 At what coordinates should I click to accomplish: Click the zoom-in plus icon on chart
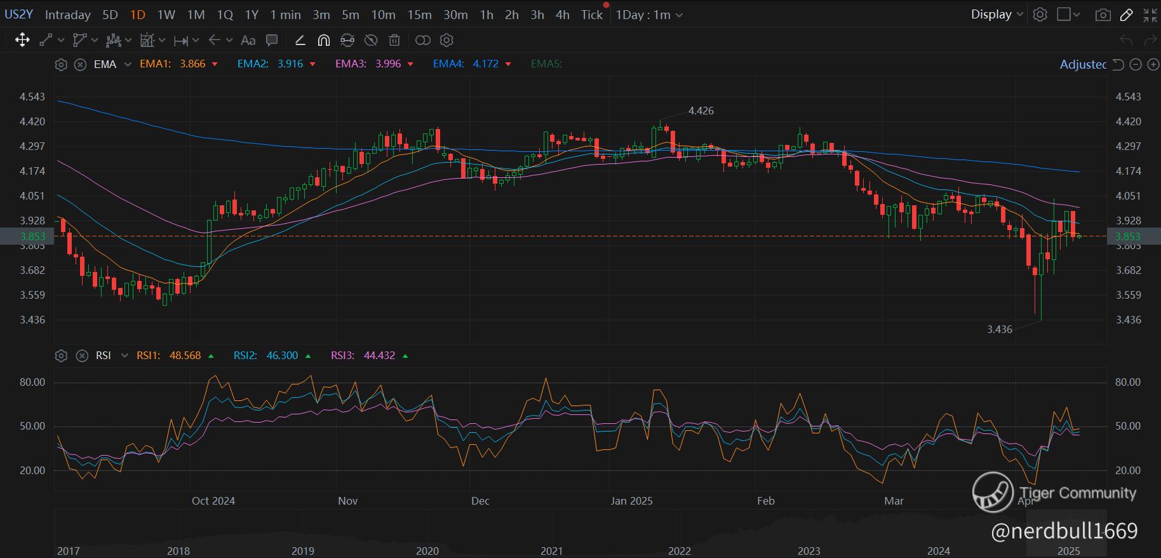1153,64
